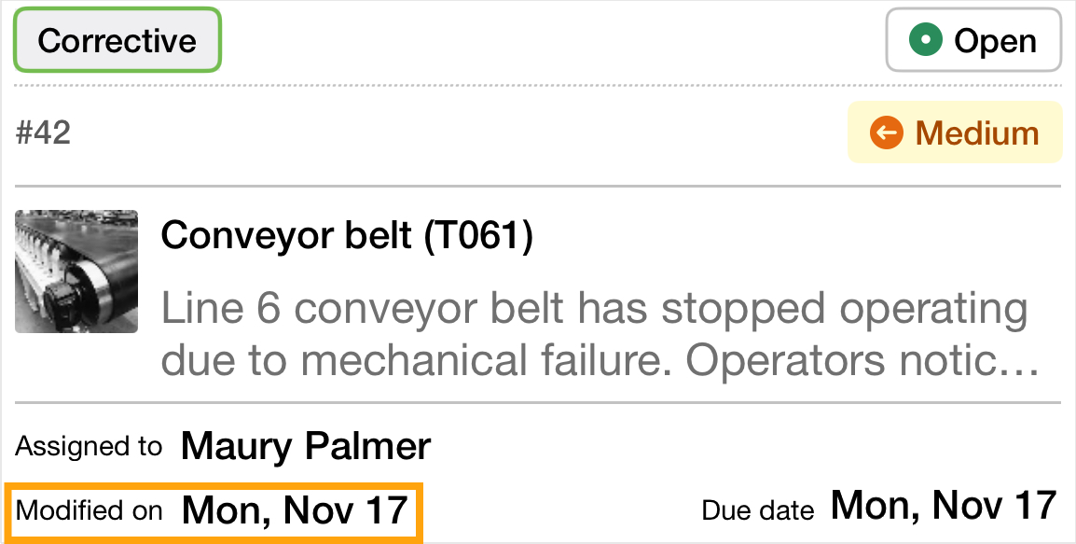Click the due date "Mon, Nov 17"
The height and width of the screenshot is (544, 1076).
pyautogui.click(x=945, y=505)
